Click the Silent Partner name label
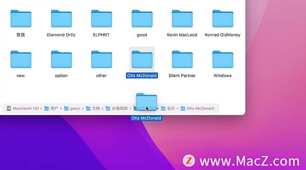 click(x=182, y=76)
